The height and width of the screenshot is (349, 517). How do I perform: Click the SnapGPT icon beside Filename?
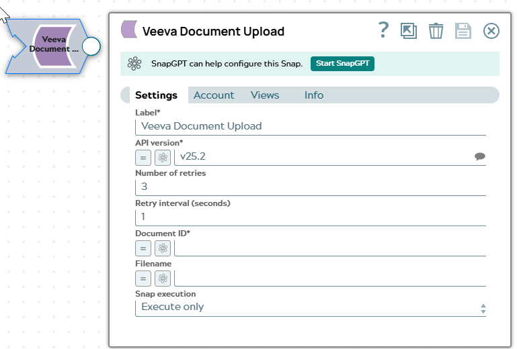coord(163,279)
